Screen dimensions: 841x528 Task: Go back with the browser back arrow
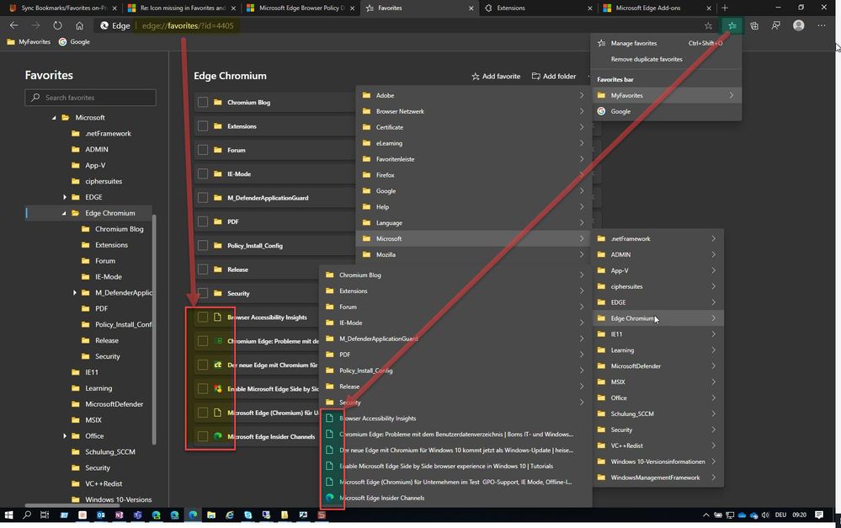click(14, 25)
